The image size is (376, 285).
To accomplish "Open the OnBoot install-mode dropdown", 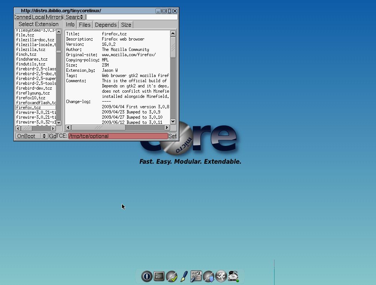I will [32, 136].
